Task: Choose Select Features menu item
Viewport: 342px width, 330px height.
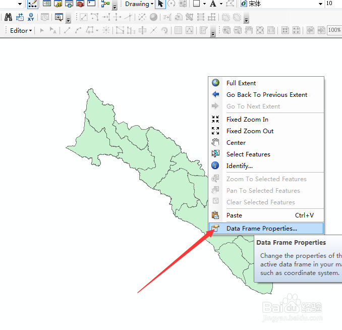Action: tap(266, 154)
